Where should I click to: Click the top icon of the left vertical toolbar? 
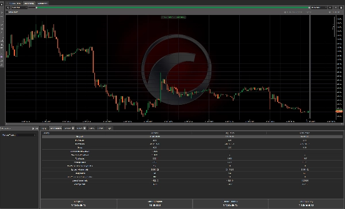click(2, 4)
